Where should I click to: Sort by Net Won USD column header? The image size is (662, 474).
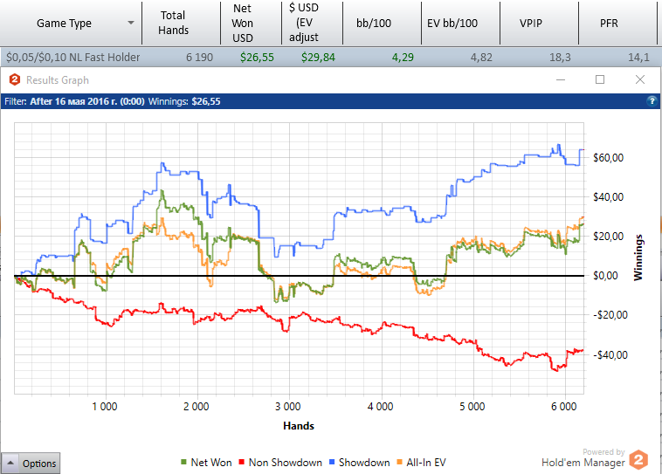coord(251,23)
